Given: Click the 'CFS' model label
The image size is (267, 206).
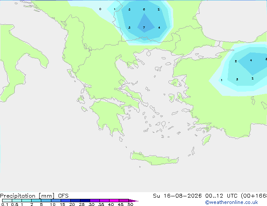Looking at the screenshot, I should (63, 196).
